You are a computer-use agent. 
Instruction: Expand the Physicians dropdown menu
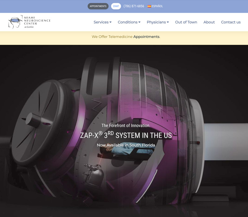(x=158, y=22)
